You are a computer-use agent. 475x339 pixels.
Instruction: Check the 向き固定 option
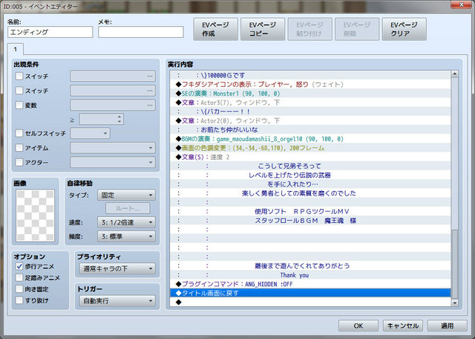pos(19,289)
